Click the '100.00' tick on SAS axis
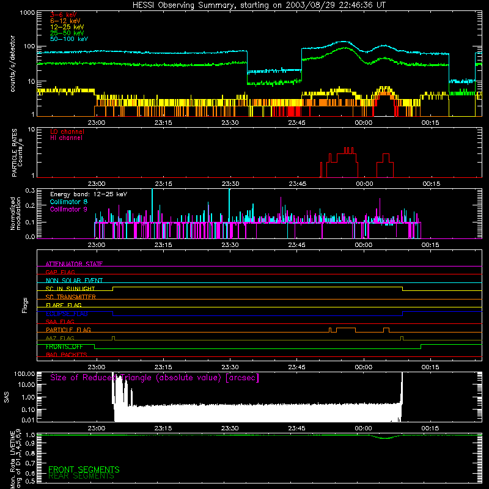This screenshot has width=489, height=489. (x=24, y=374)
